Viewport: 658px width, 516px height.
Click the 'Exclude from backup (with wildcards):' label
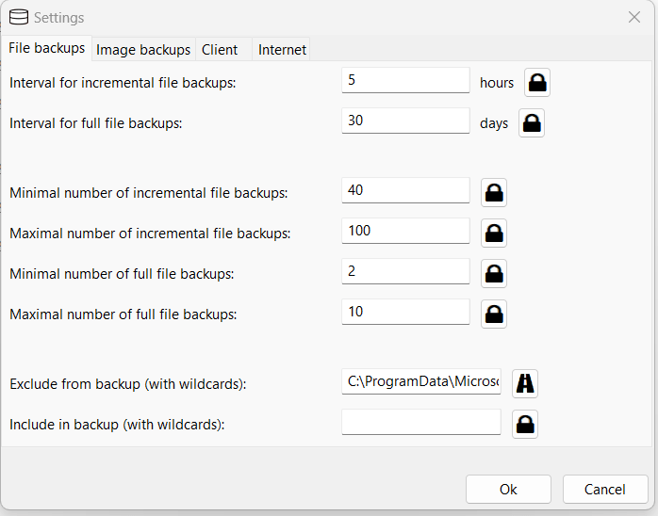128,384
